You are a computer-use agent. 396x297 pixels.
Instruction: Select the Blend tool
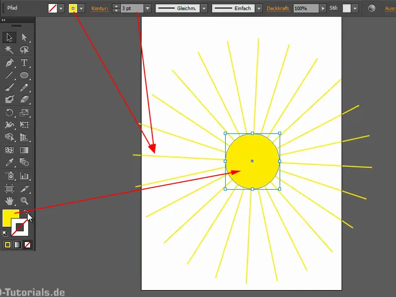point(24,162)
